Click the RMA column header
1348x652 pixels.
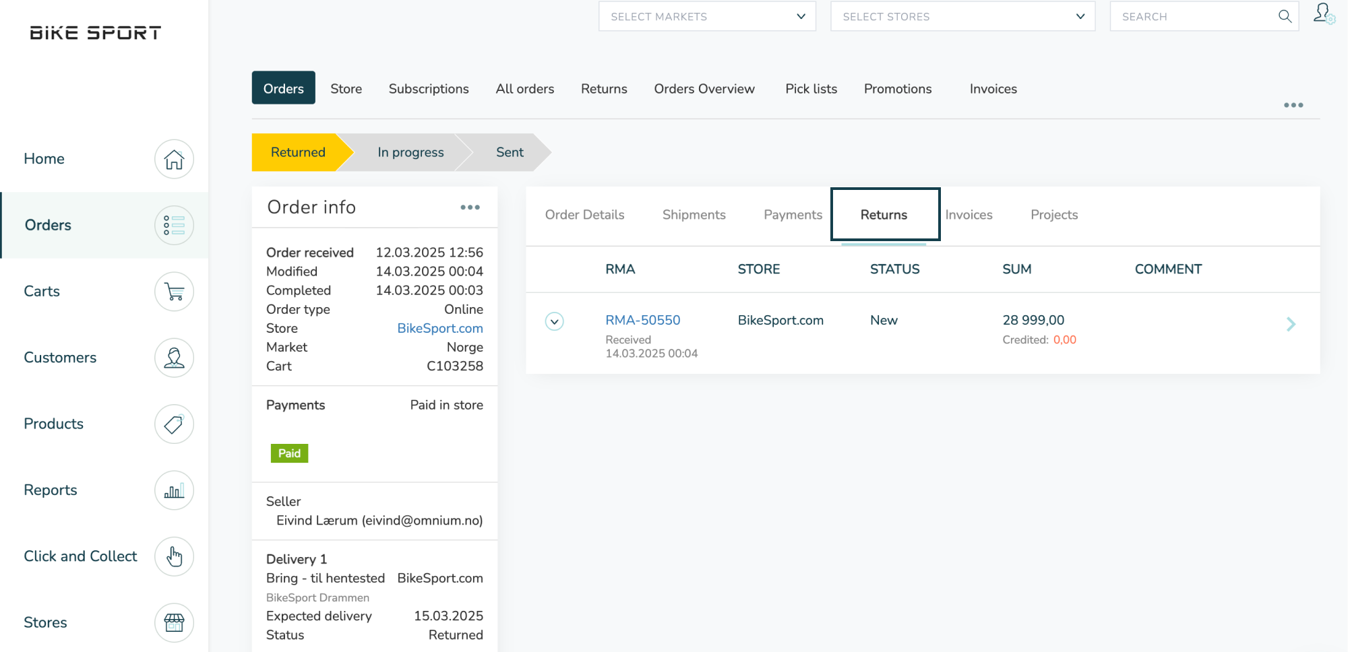[x=620, y=269]
